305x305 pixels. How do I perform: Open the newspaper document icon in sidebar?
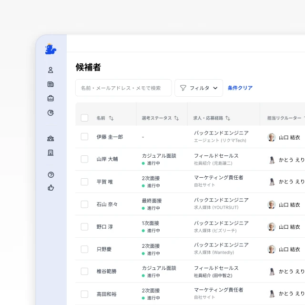coord(51,84)
